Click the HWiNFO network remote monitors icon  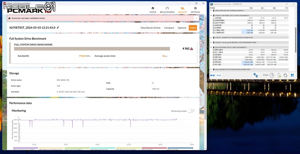coord(255,75)
